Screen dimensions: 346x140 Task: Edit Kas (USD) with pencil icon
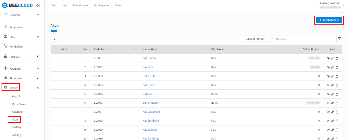pos(333,85)
